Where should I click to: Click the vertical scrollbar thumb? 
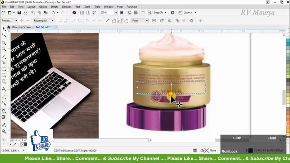pos(284,97)
